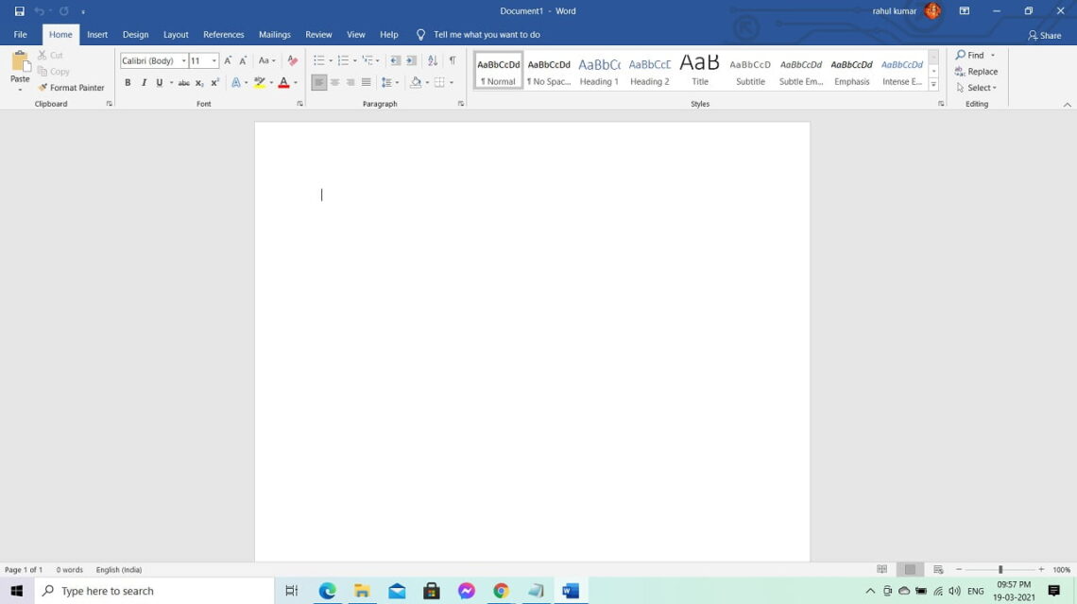The image size is (1077, 604).
Task: Toggle Bold formatting
Action: click(128, 83)
